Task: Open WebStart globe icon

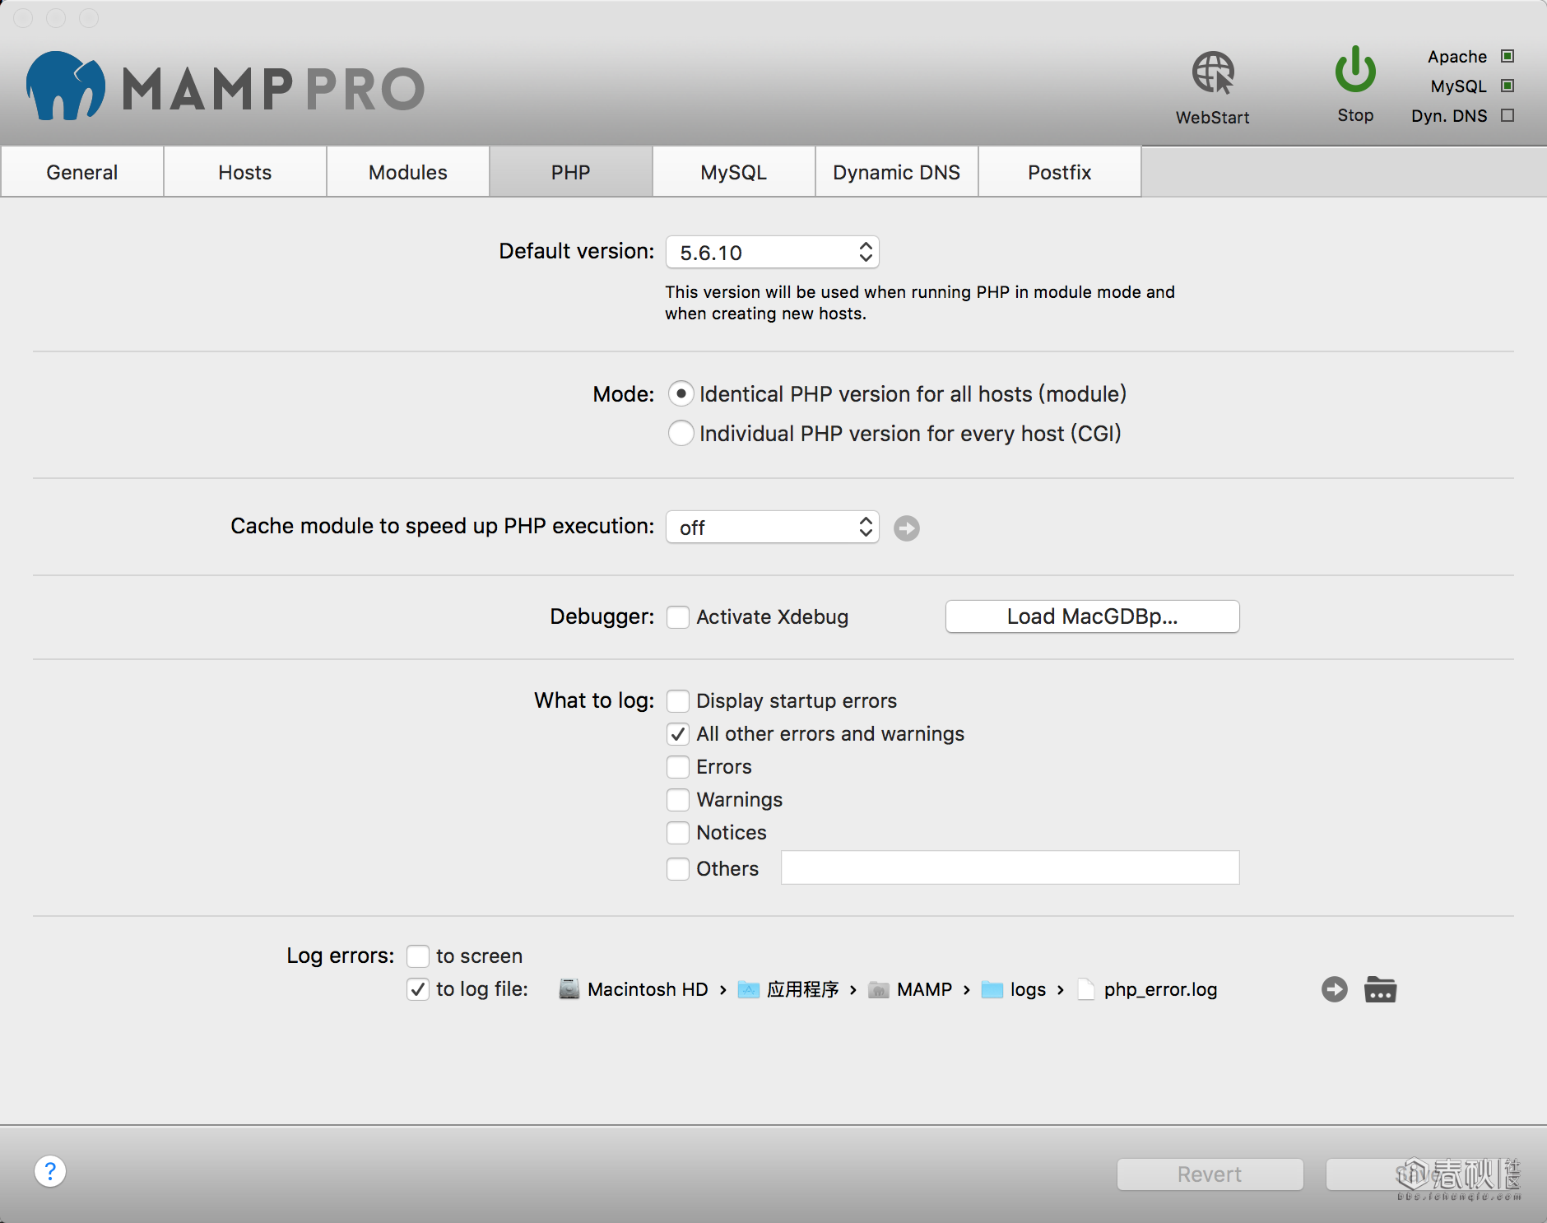Action: [1213, 73]
